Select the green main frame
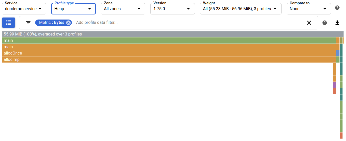 [x=168, y=41]
